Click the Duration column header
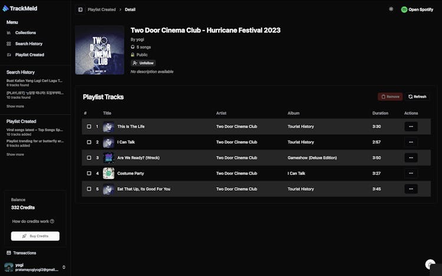Image resolution: width=442 pixels, height=276 pixels. tap(380, 113)
